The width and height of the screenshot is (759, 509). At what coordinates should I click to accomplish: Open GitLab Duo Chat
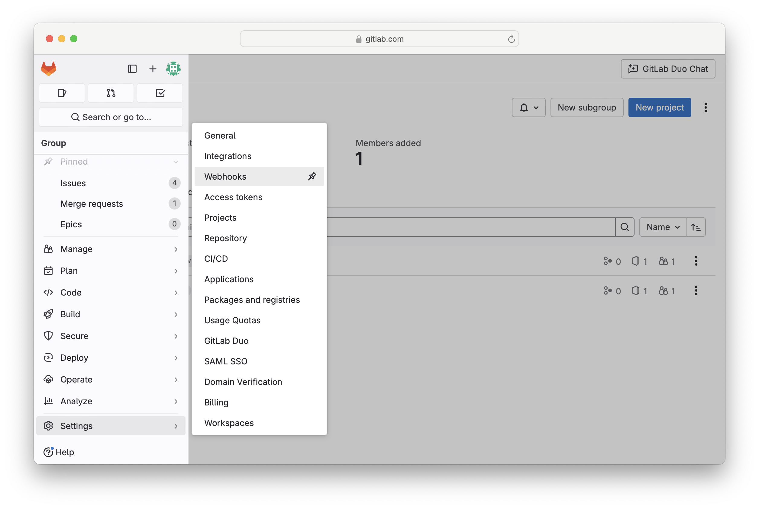coord(668,69)
